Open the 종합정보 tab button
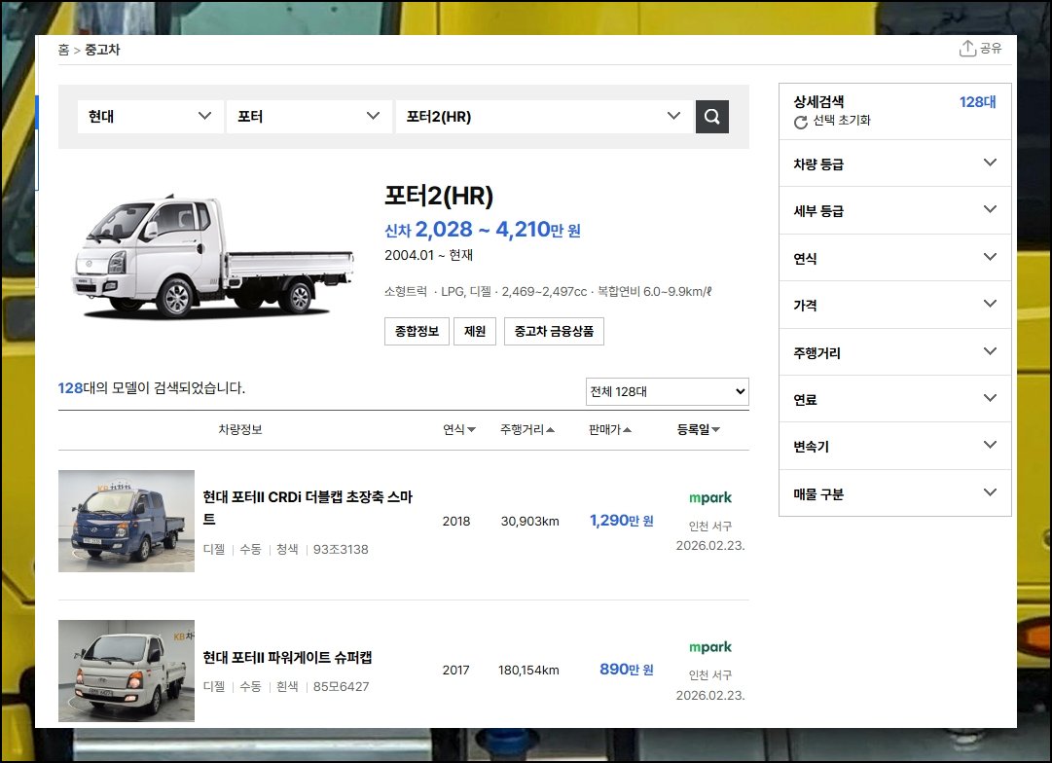The image size is (1052, 763). (x=417, y=332)
